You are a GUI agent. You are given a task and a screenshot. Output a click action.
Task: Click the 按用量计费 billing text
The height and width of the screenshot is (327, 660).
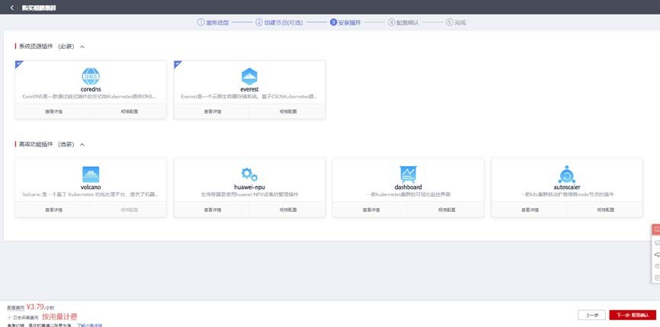(59, 317)
